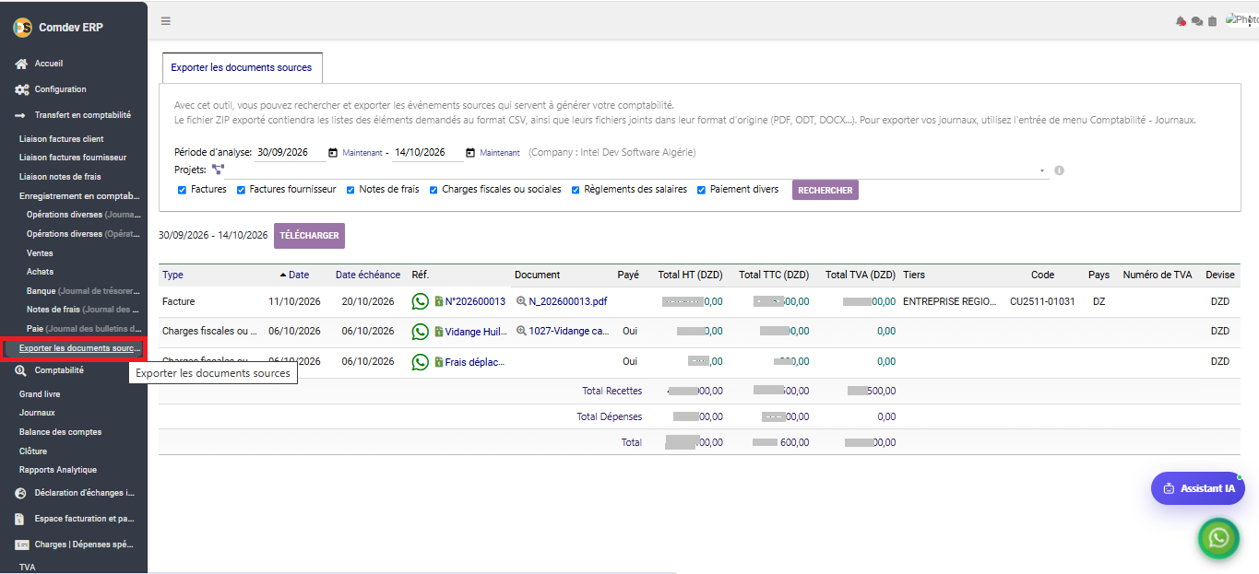Uncheck the Factures checkbox

click(x=182, y=190)
